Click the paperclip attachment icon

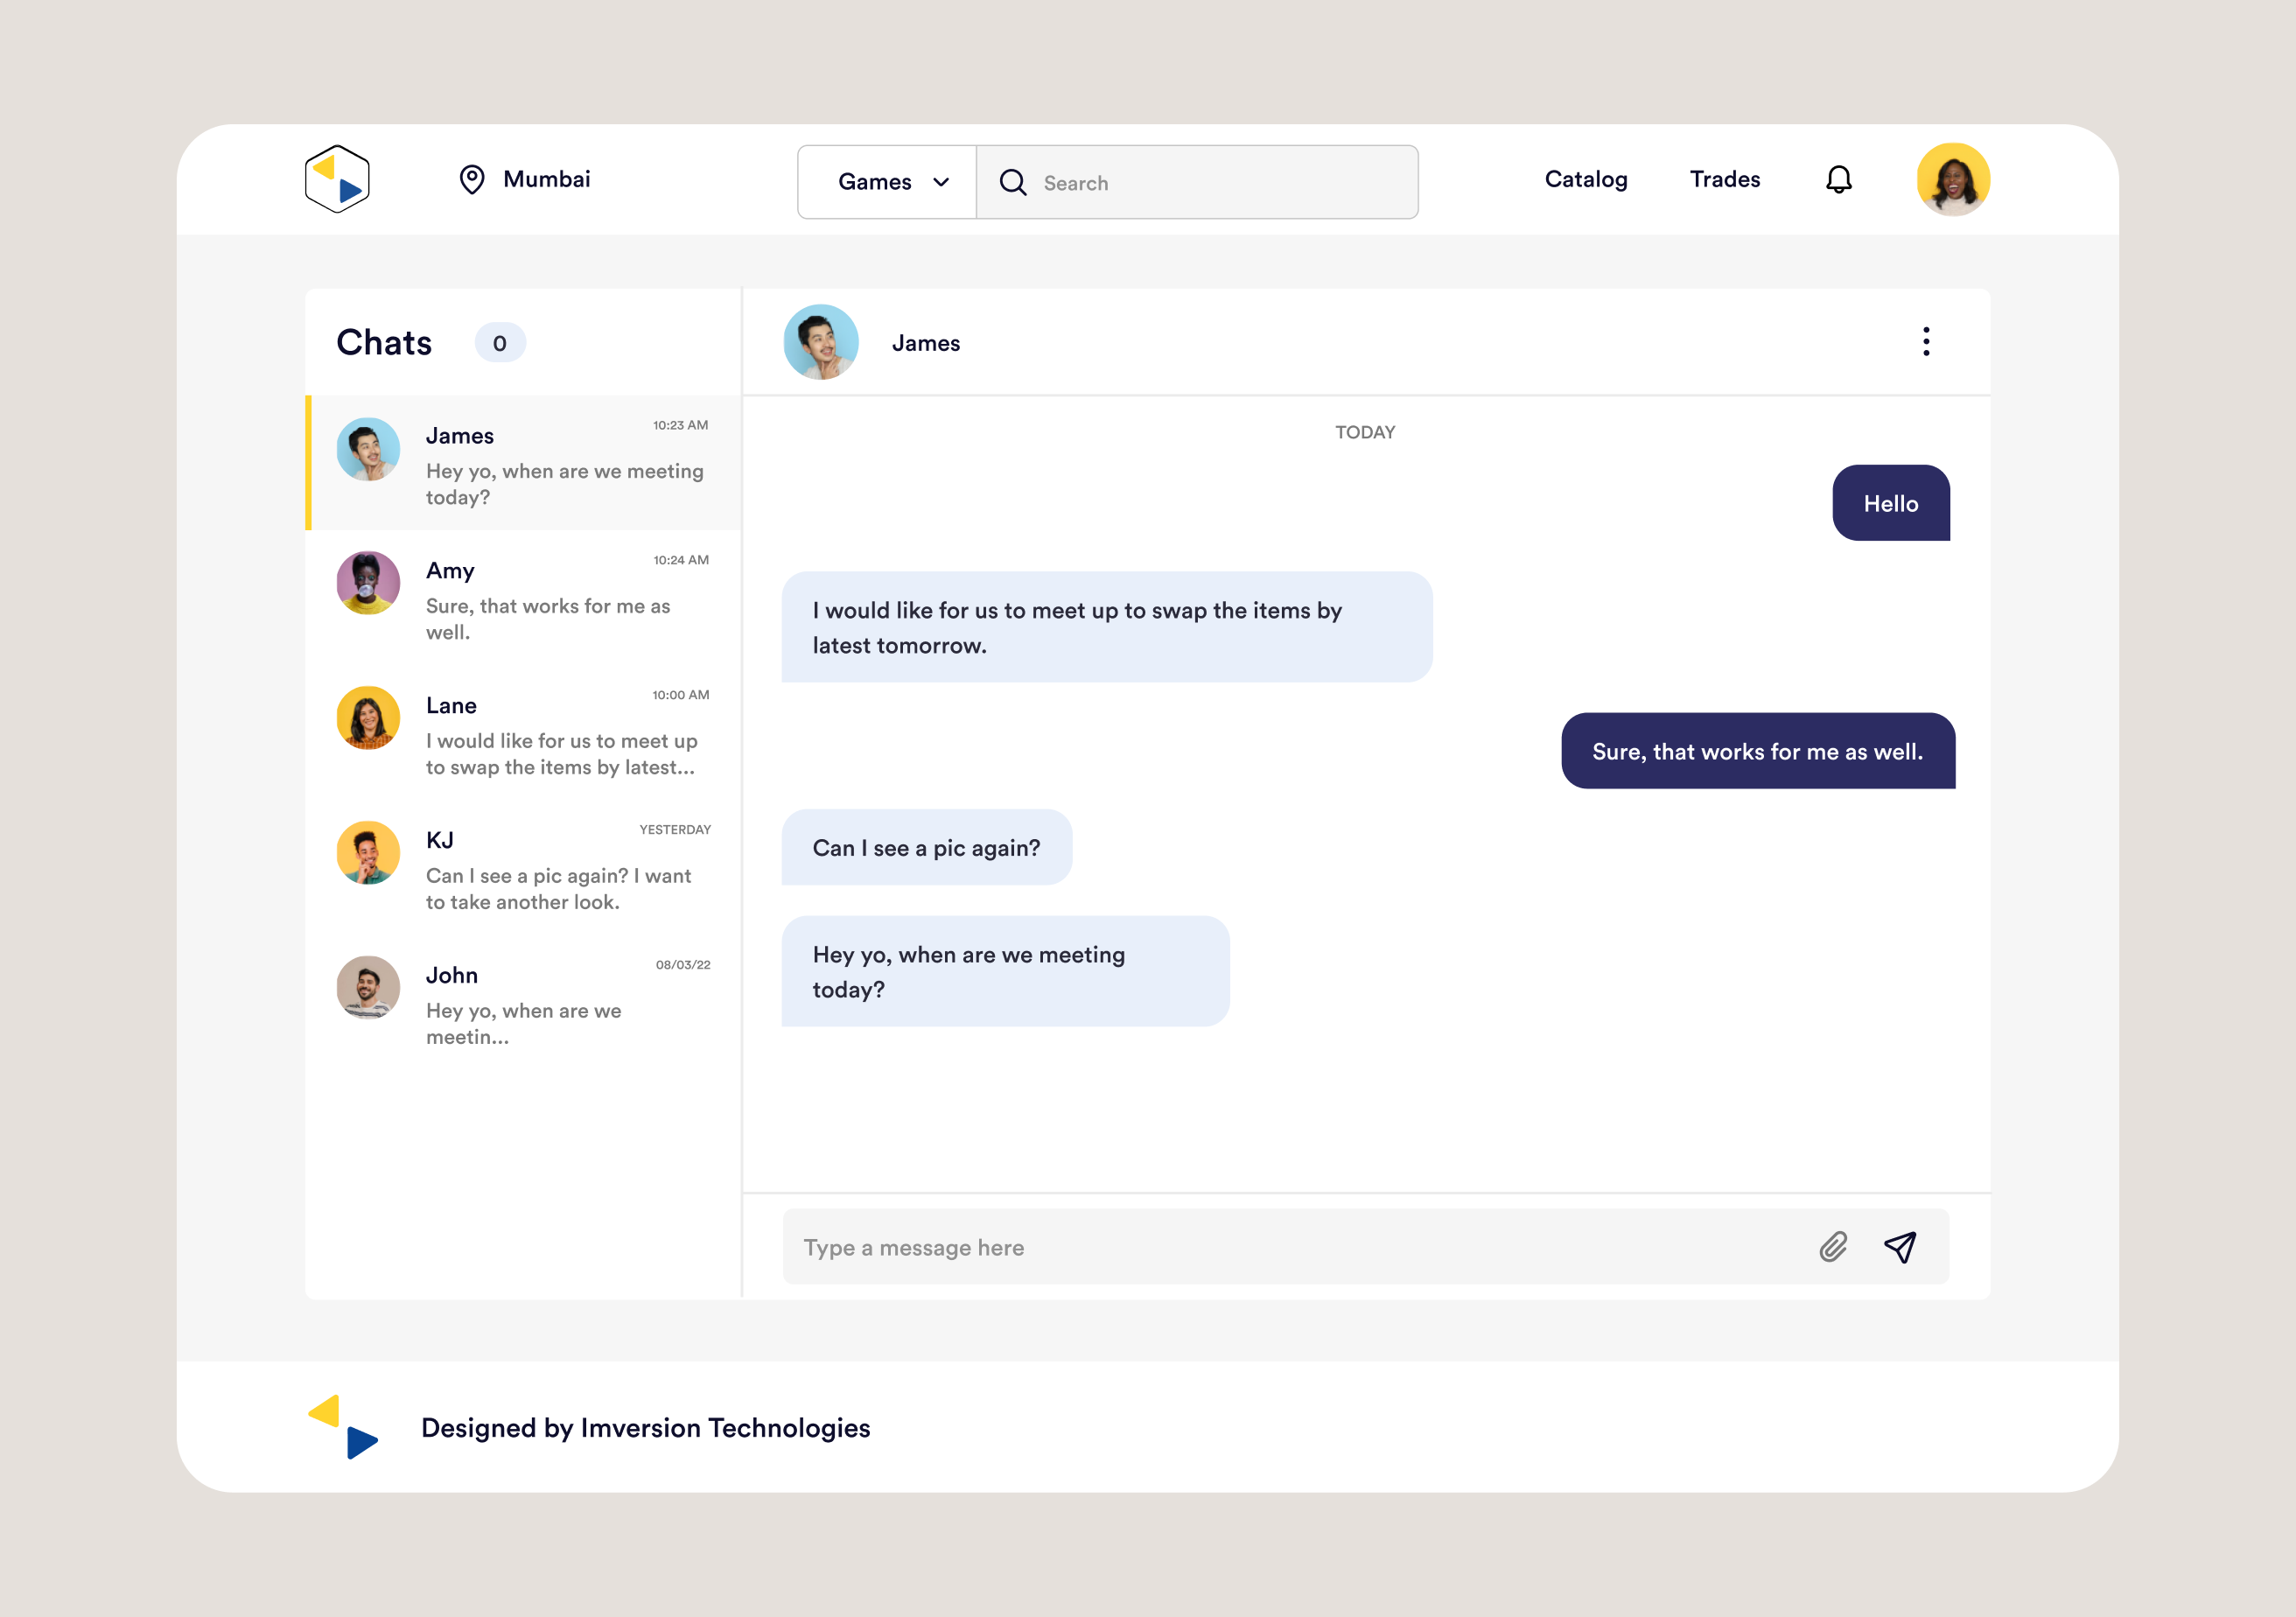[x=1832, y=1247]
